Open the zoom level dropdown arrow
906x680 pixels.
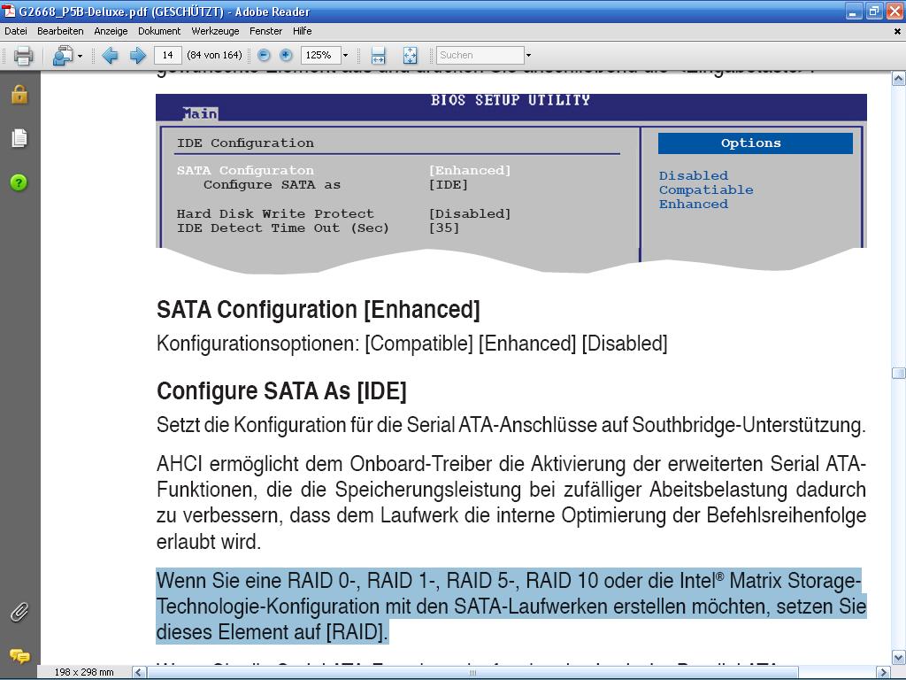tap(346, 56)
